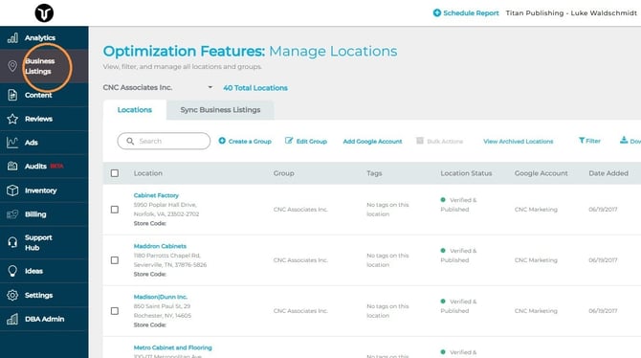Image resolution: width=641 pixels, height=358 pixels.
Task: Click View Archived Locations link
Action: pyautogui.click(x=519, y=141)
